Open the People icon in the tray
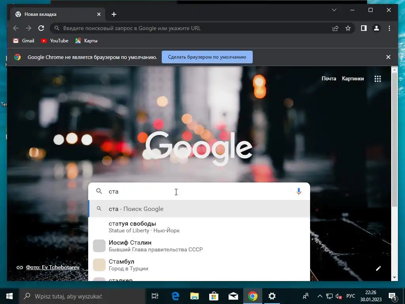The height and width of the screenshot is (304, 405). pyautogui.click(x=306, y=296)
